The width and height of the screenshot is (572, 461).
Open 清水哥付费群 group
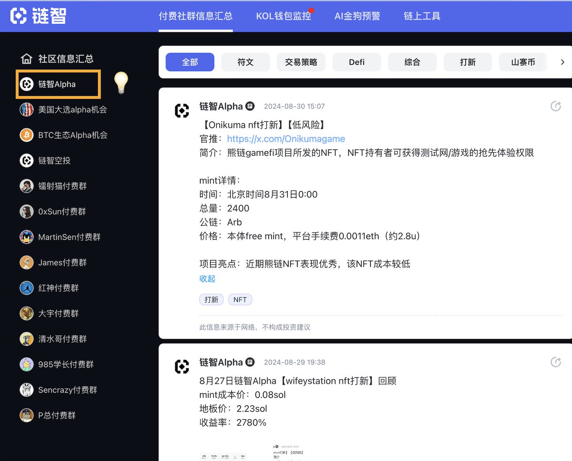click(62, 339)
